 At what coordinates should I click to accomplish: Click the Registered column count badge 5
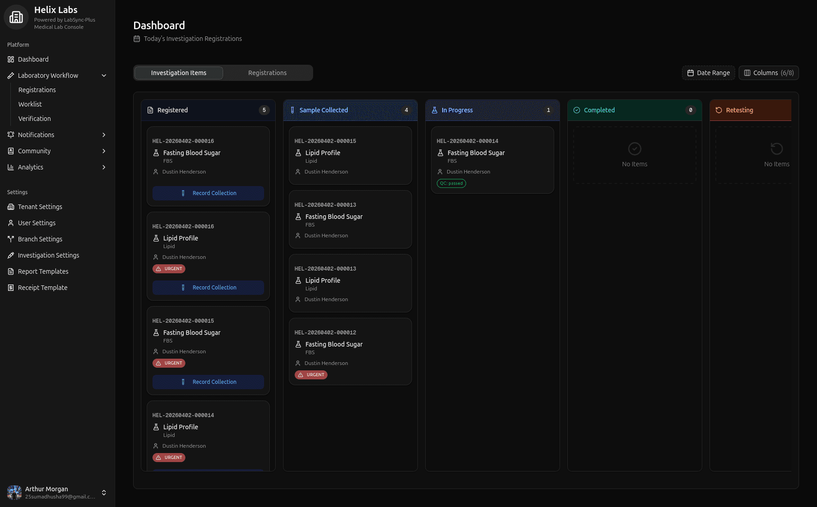pyautogui.click(x=264, y=110)
